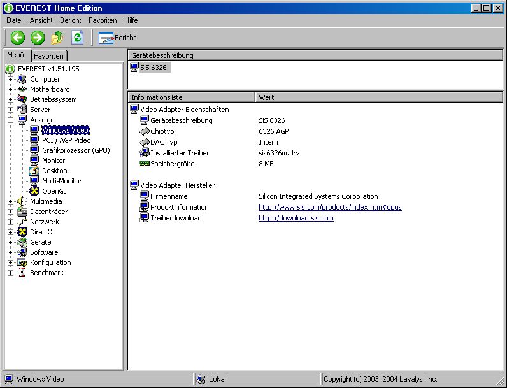Refresh the current page with toolbar icon

(x=77, y=38)
